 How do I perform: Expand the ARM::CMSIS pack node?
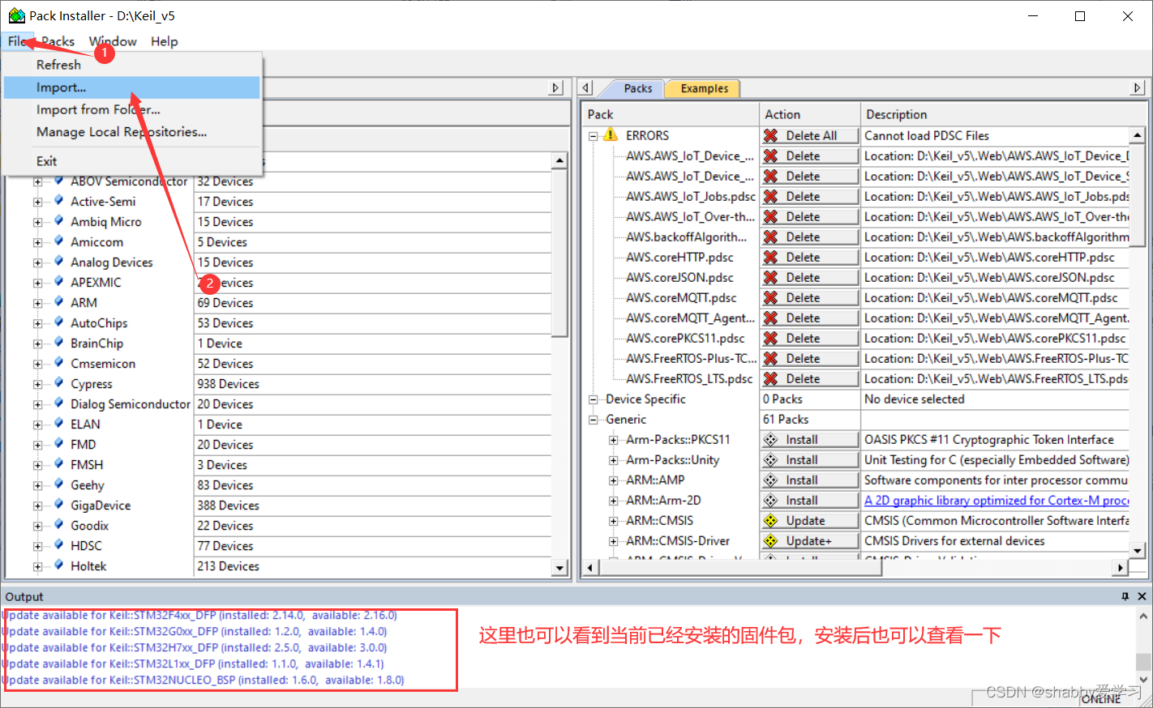(614, 521)
